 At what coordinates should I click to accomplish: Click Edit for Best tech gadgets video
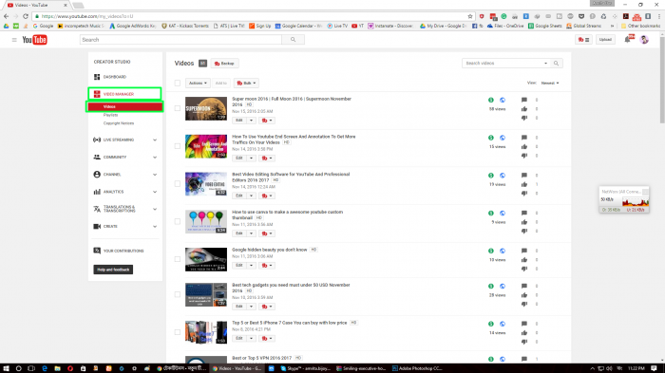click(x=239, y=307)
